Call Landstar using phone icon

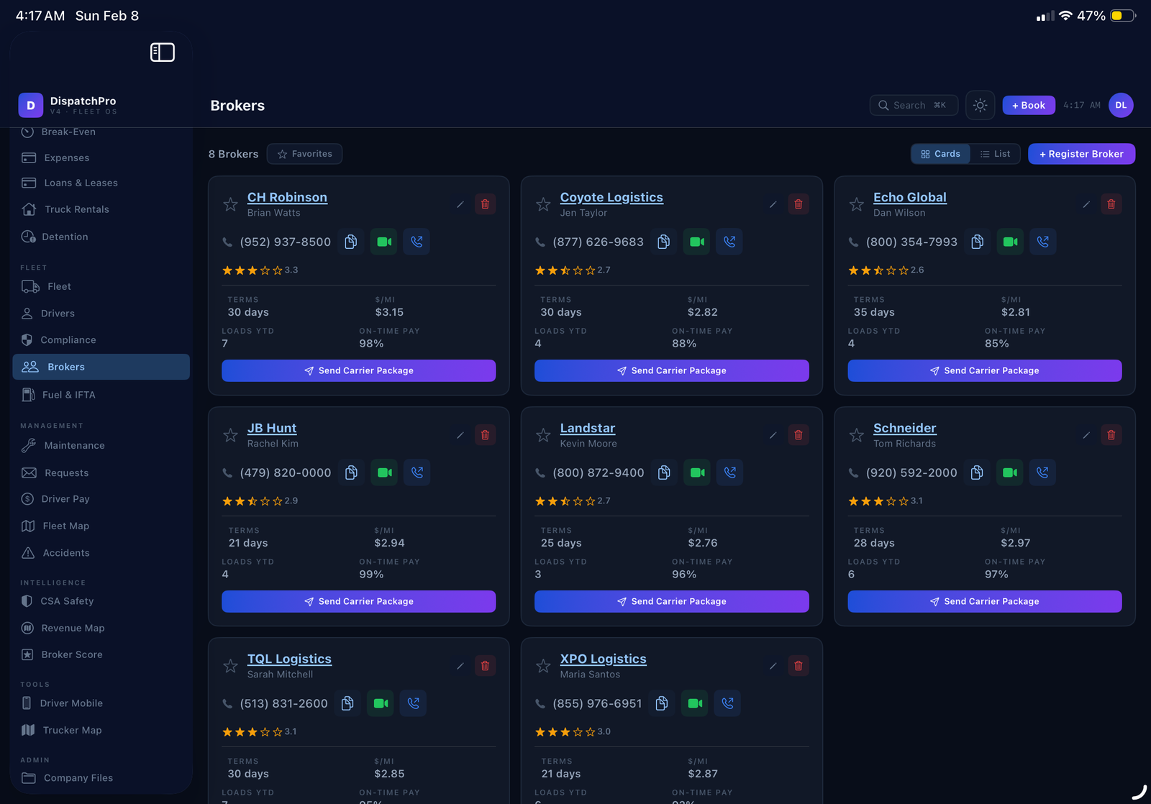coord(729,472)
